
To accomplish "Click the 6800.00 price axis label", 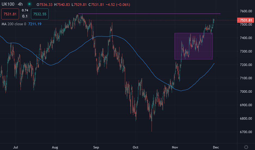I will click(x=246, y=118).
